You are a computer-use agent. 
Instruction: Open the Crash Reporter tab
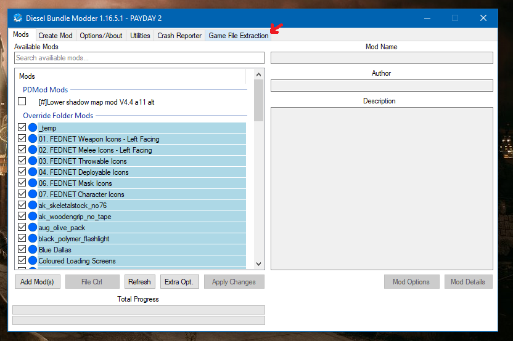[x=179, y=36]
